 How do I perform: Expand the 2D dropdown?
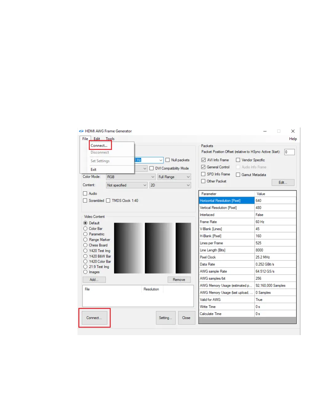(170, 185)
